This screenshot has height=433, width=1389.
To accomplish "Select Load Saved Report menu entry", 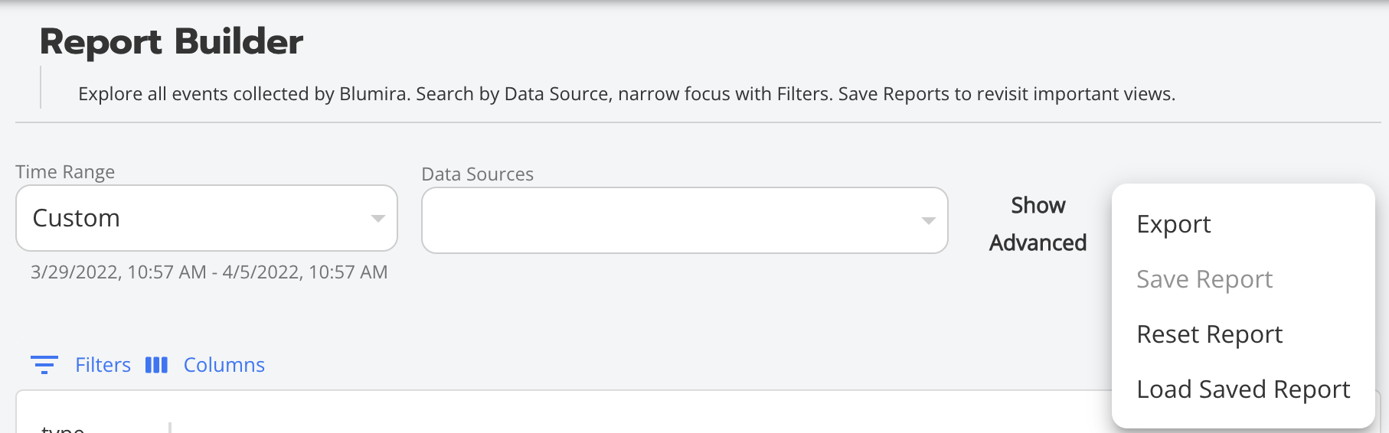I will pyautogui.click(x=1243, y=389).
